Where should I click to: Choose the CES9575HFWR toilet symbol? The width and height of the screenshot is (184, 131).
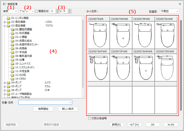[x=98, y=66]
